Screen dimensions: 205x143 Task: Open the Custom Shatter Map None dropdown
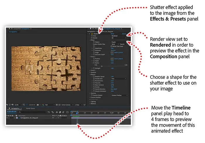coord(115,44)
